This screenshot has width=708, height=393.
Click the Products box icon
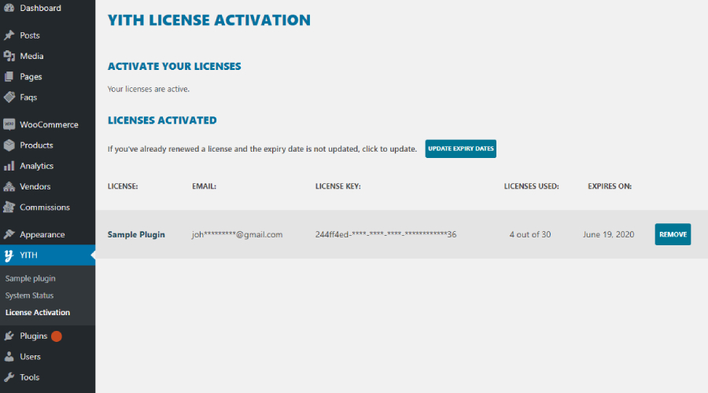coord(9,145)
